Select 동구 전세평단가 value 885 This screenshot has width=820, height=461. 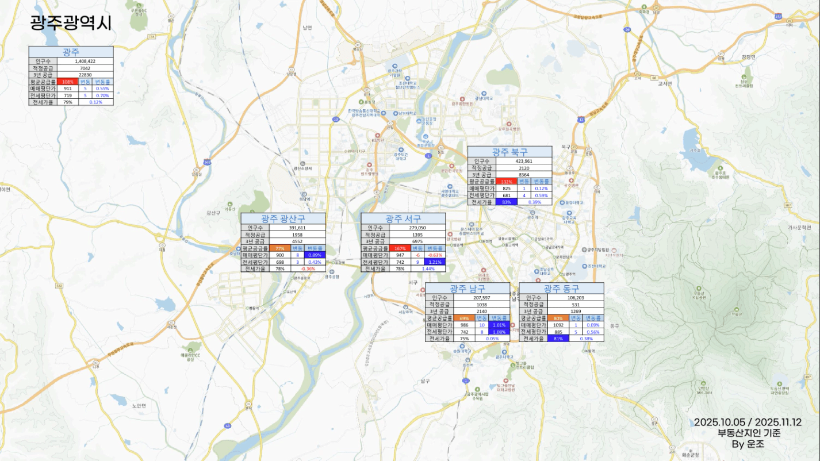coord(559,332)
